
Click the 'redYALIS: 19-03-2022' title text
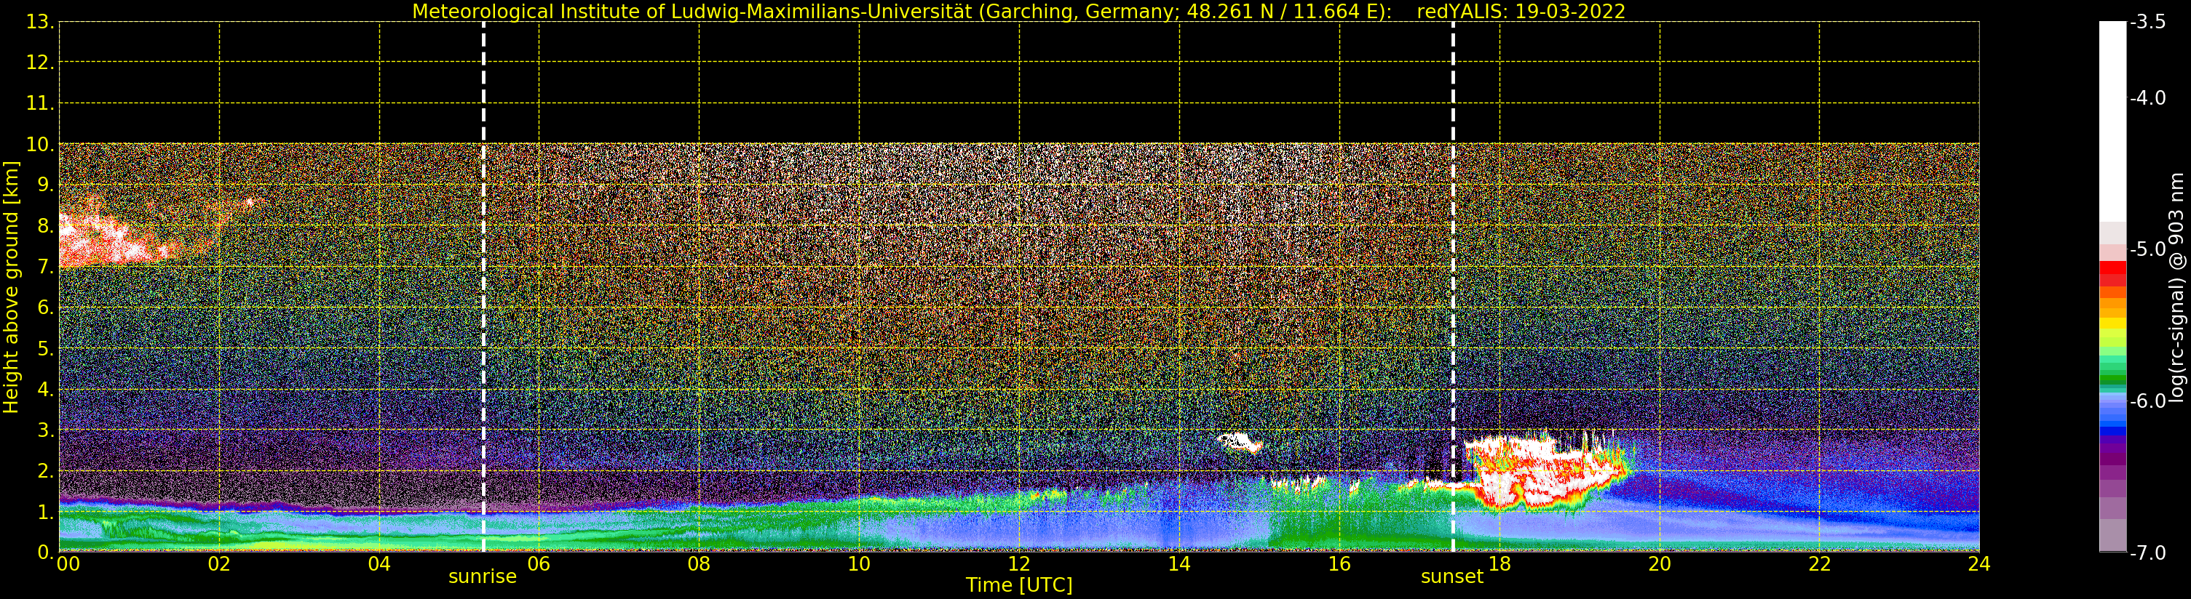(1521, 12)
